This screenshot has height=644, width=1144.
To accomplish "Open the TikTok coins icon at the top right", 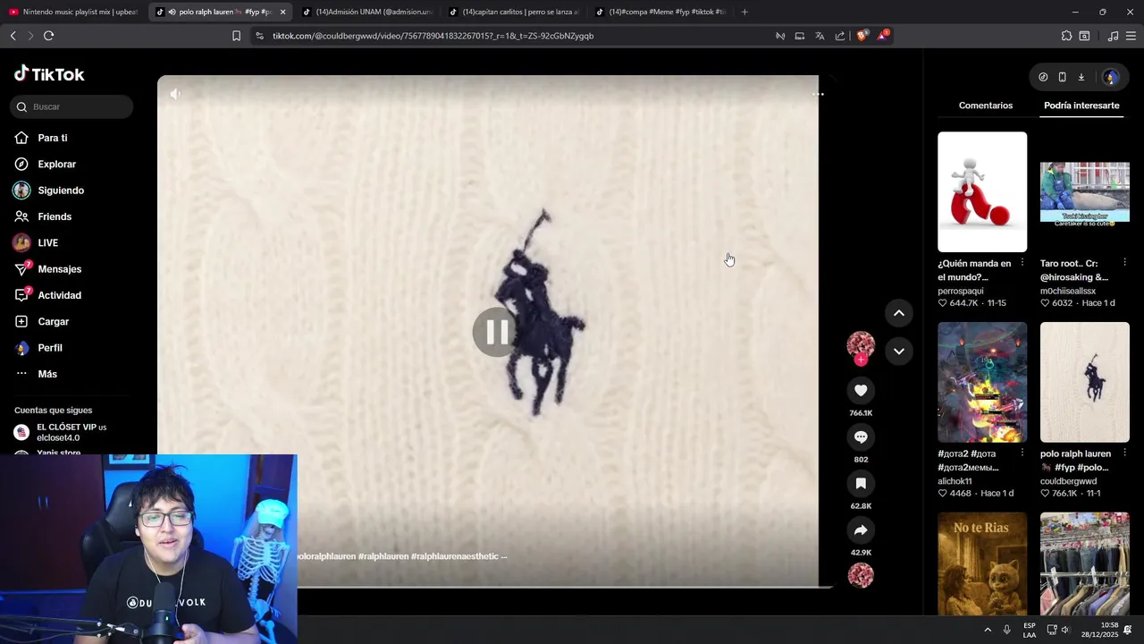I will point(1043,77).
